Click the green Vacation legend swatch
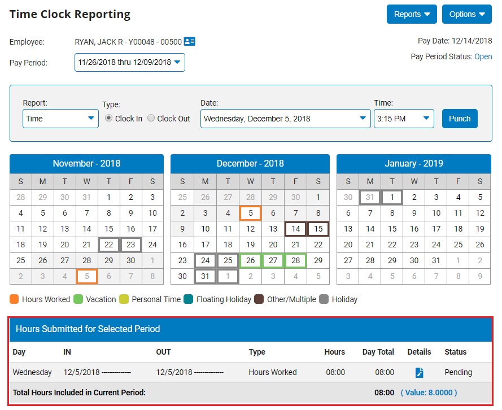This screenshot has height=410, width=502. coord(79,299)
